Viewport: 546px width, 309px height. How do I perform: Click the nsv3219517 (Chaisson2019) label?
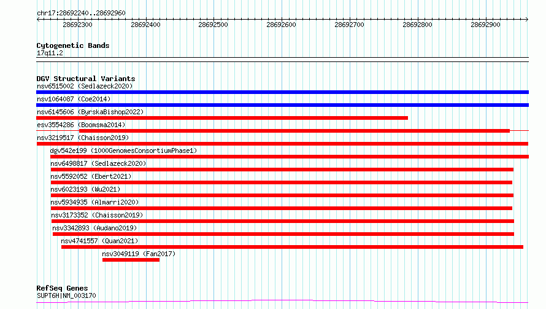pyautogui.click(x=83, y=138)
